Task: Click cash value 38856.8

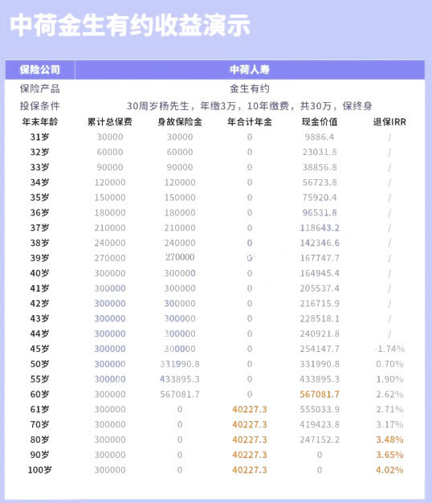Action: (x=320, y=167)
